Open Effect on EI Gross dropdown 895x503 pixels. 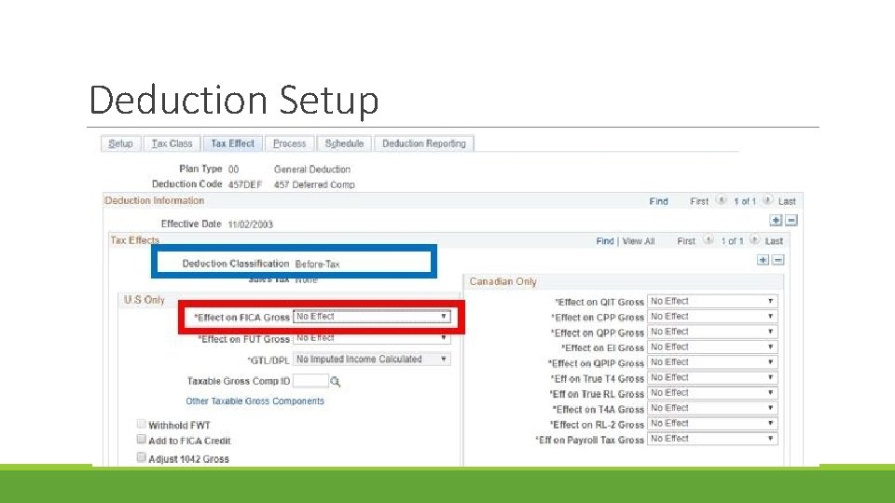[x=712, y=347]
